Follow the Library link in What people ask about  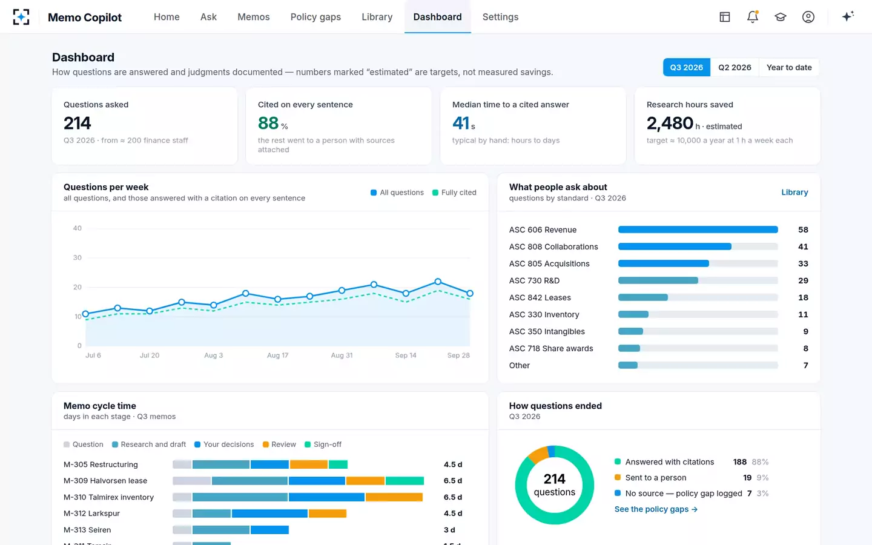click(794, 193)
